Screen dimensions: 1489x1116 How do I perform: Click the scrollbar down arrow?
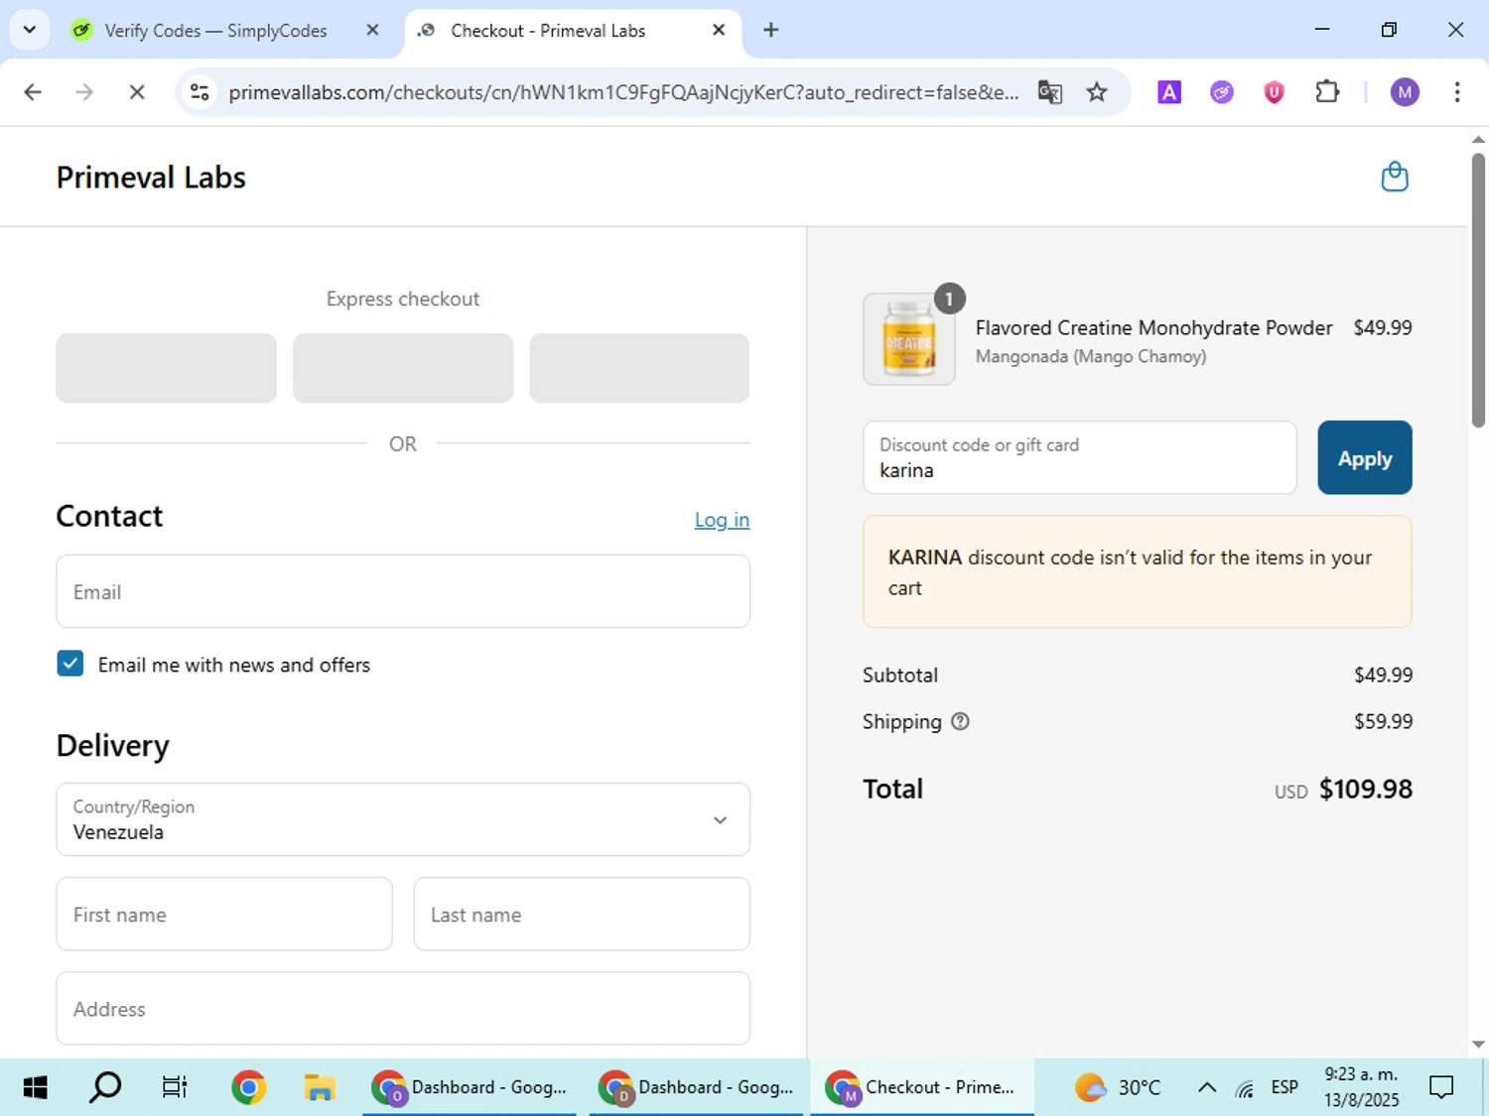coord(1478,1045)
